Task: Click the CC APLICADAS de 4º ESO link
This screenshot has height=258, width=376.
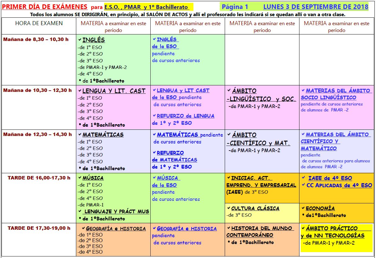Action: point(339,185)
